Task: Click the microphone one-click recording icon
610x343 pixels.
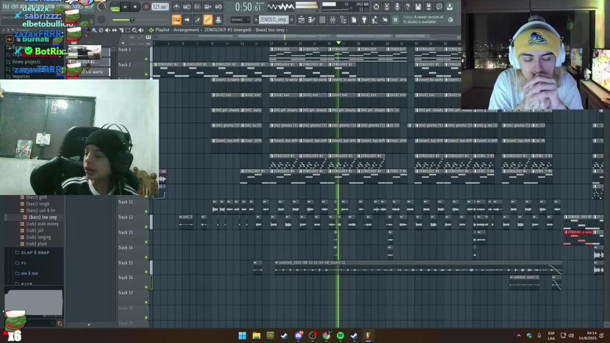Action: [397, 7]
